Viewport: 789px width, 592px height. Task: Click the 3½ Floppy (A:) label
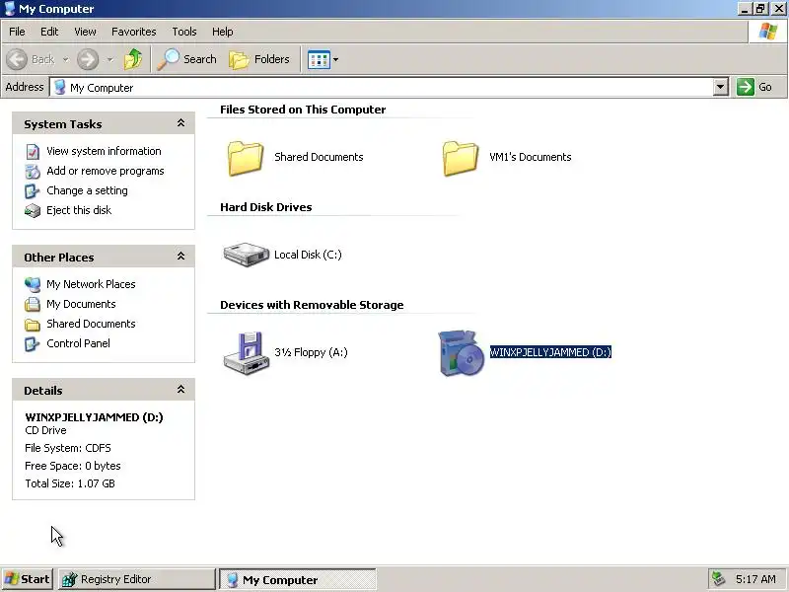(x=311, y=352)
